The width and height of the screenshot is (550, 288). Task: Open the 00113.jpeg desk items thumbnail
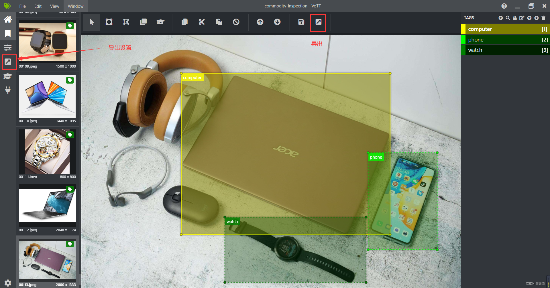(x=47, y=260)
